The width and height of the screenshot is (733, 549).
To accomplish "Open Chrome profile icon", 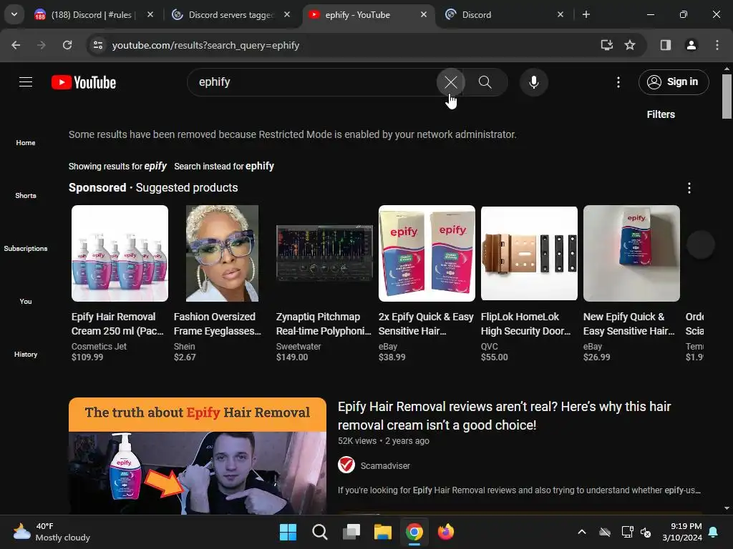I will pyautogui.click(x=691, y=45).
